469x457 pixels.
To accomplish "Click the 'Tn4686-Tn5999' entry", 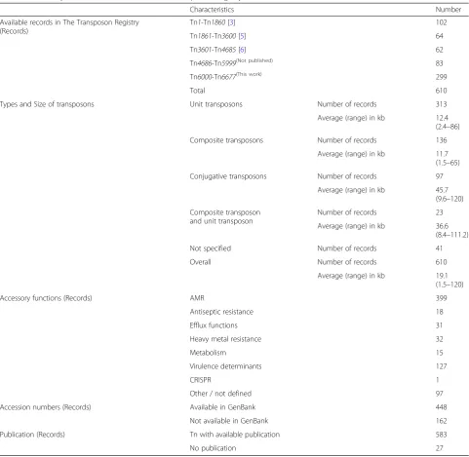I will (213, 63).
